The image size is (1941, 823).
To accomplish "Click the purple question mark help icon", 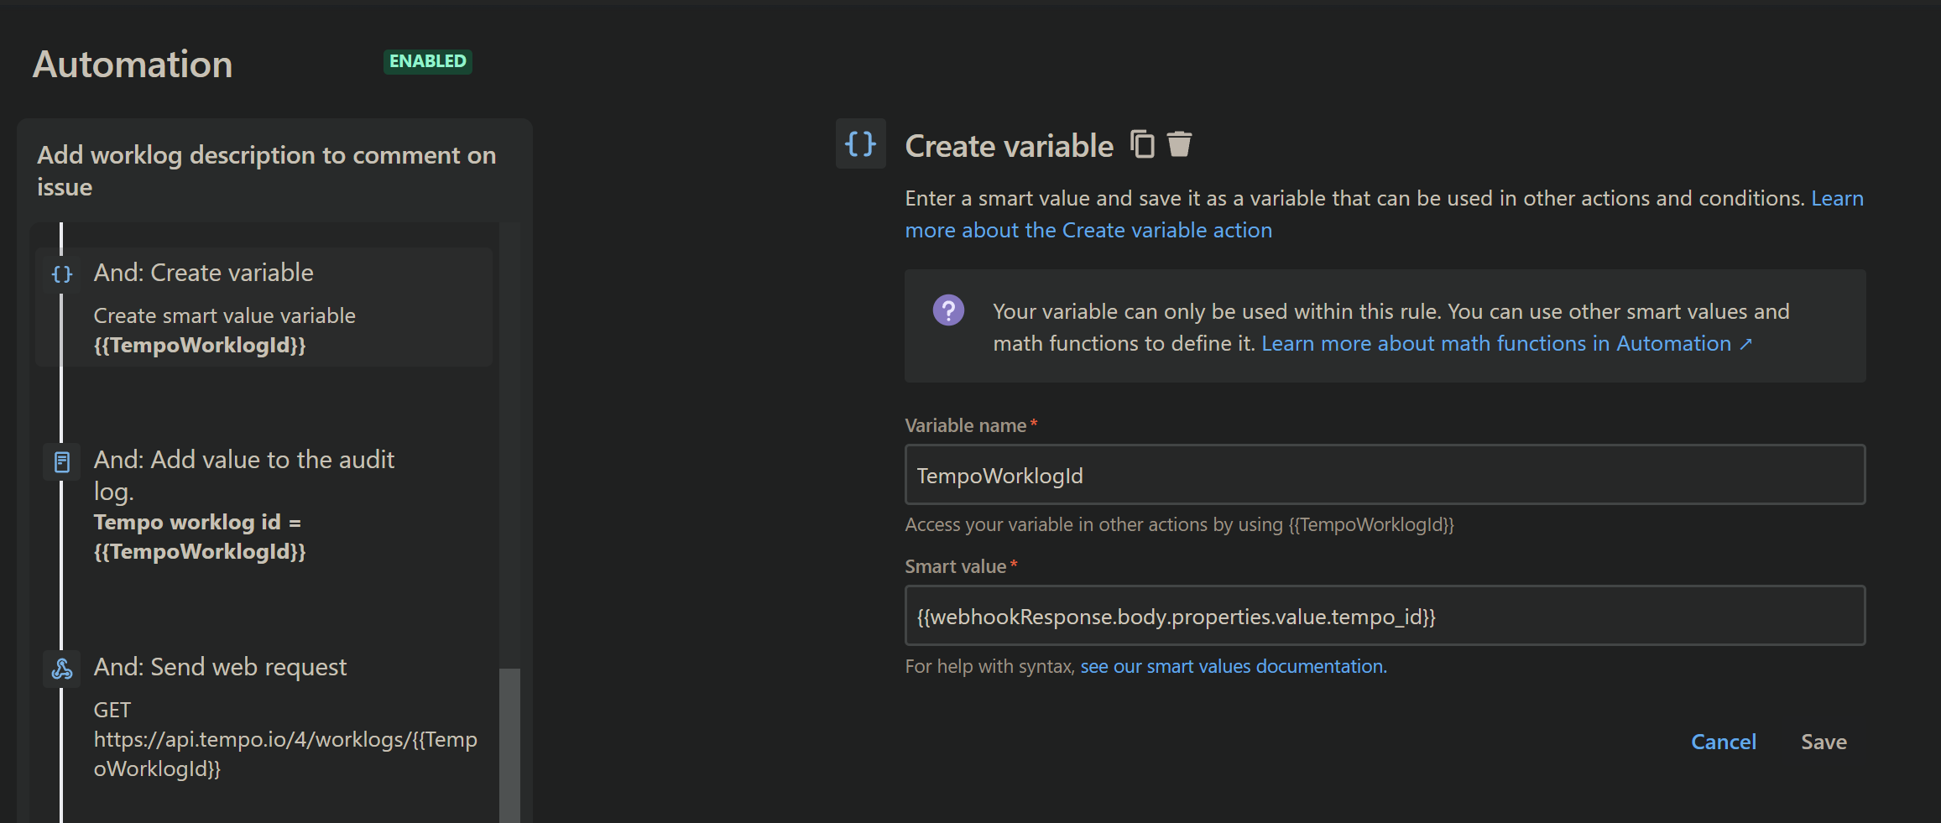I will click(x=948, y=311).
